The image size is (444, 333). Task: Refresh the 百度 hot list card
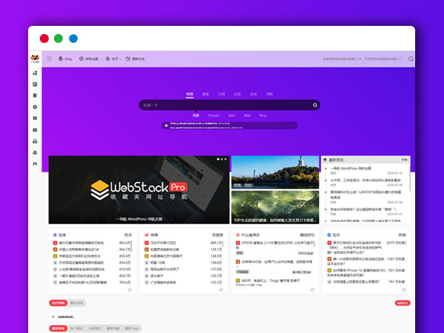click(x=129, y=289)
